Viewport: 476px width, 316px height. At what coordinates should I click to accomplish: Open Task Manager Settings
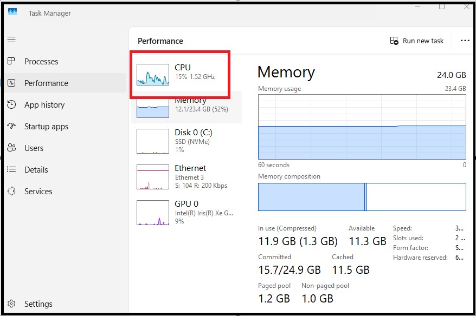[x=38, y=304]
